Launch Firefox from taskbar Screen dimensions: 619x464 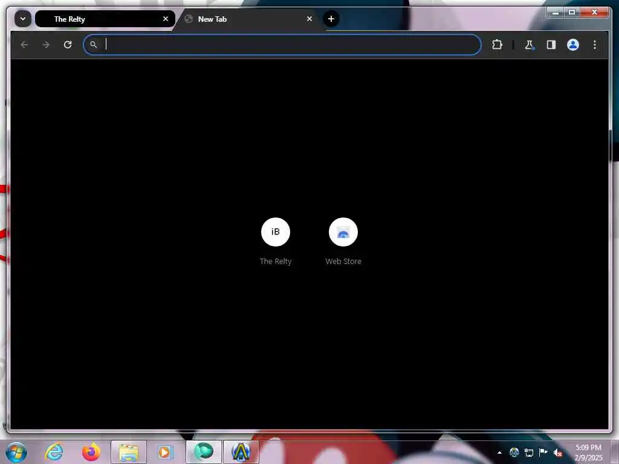(91, 452)
